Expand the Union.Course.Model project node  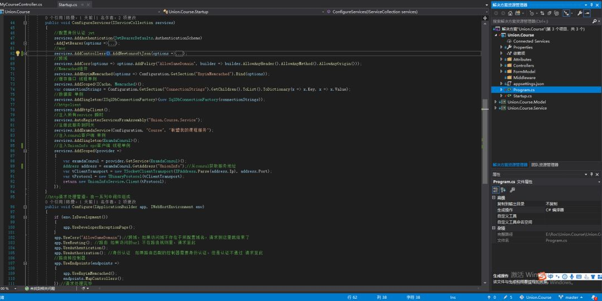point(496,102)
